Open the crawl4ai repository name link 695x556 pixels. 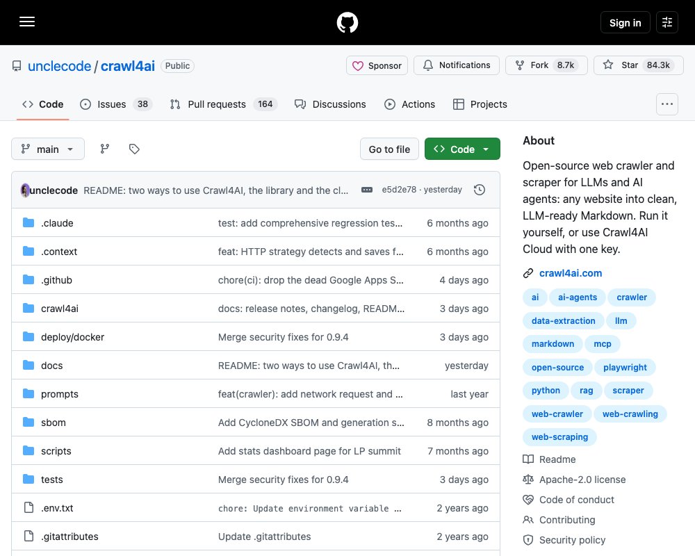[128, 66]
